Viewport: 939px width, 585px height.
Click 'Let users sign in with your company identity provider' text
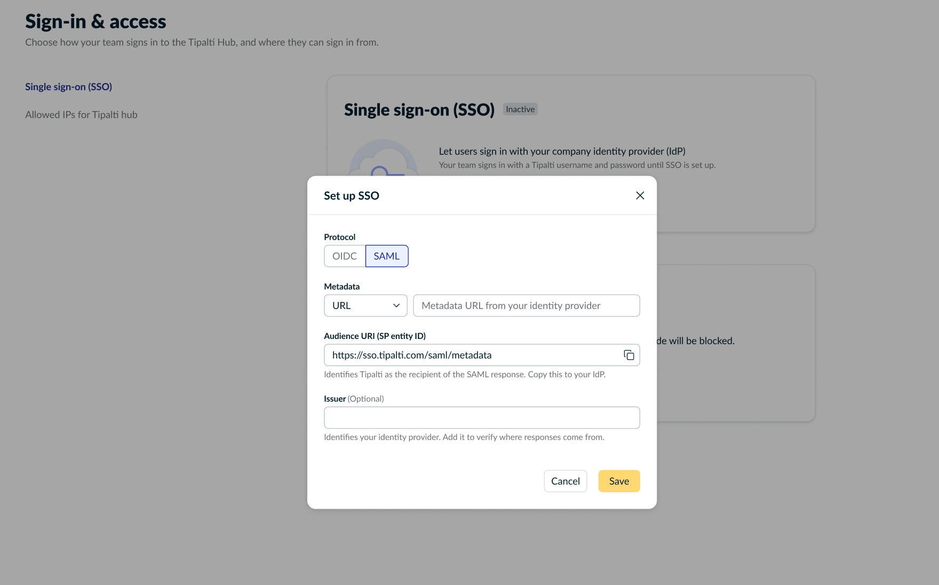(562, 152)
